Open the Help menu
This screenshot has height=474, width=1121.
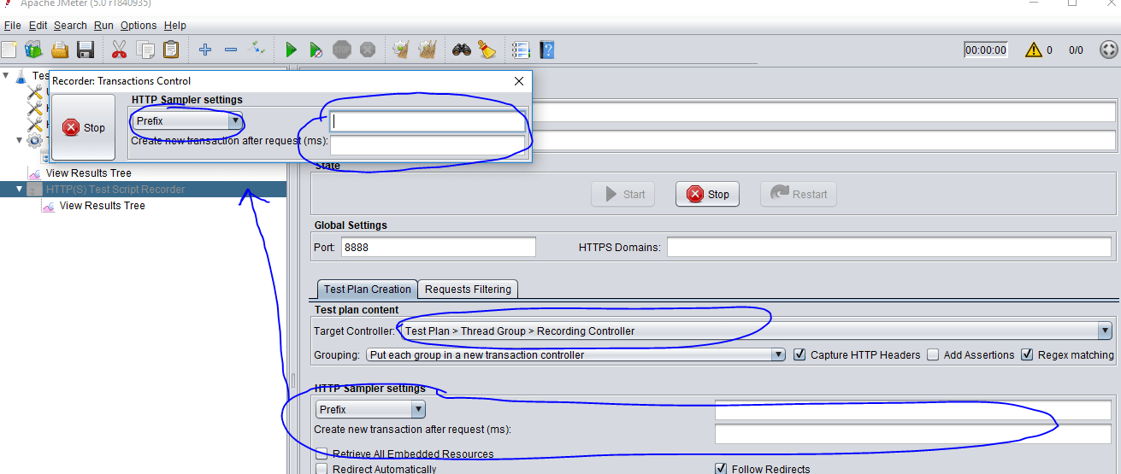(x=174, y=26)
